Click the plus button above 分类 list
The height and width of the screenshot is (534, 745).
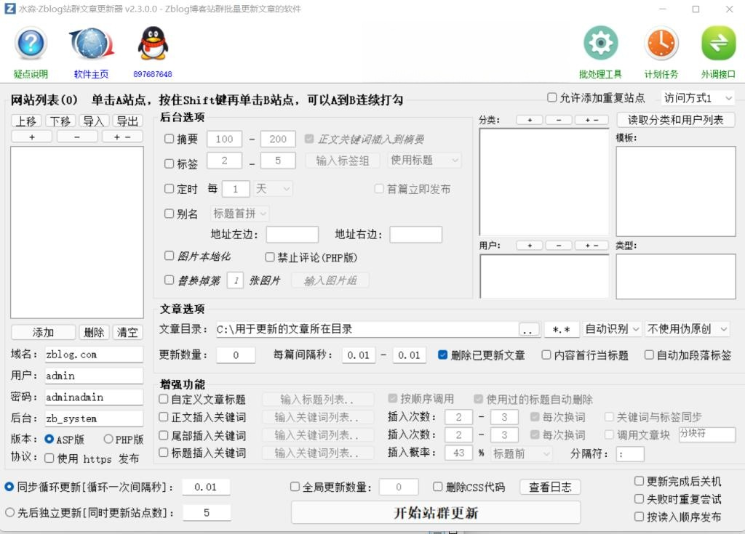pos(530,120)
